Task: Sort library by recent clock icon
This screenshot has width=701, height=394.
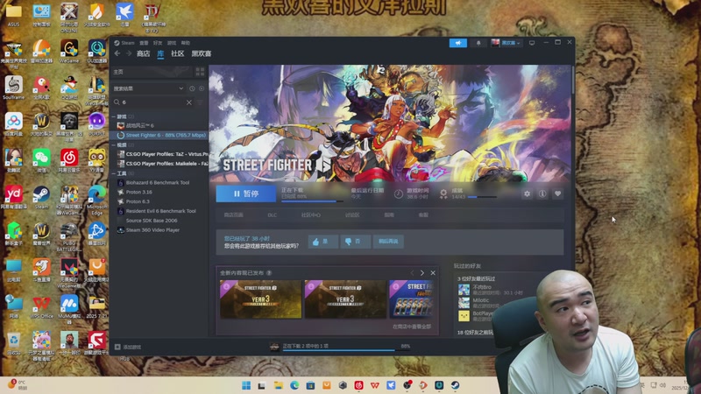Action: coord(192,88)
